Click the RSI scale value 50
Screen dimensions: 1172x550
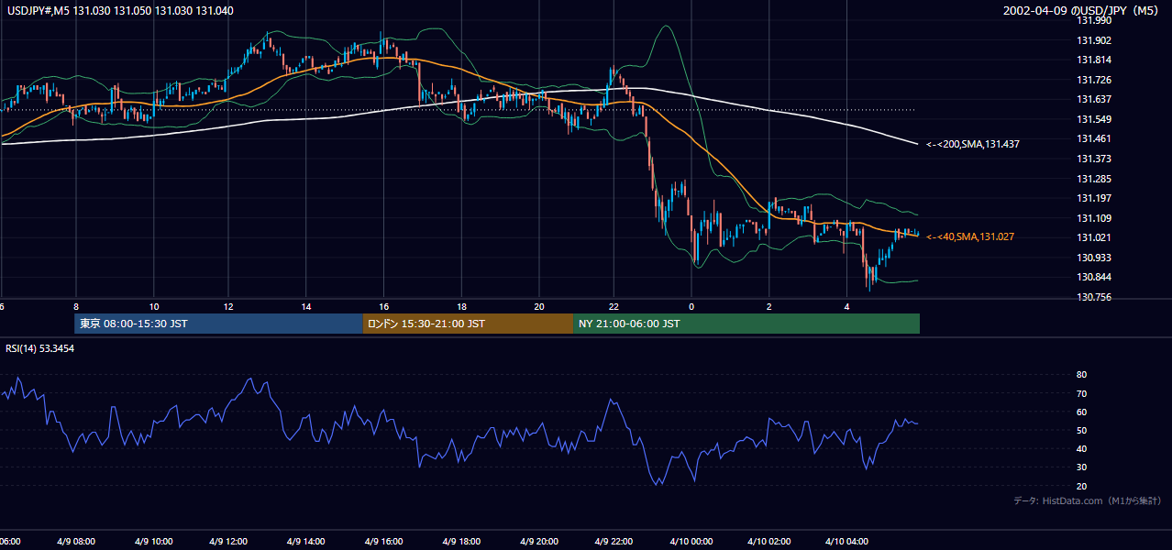click(1082, 431)
